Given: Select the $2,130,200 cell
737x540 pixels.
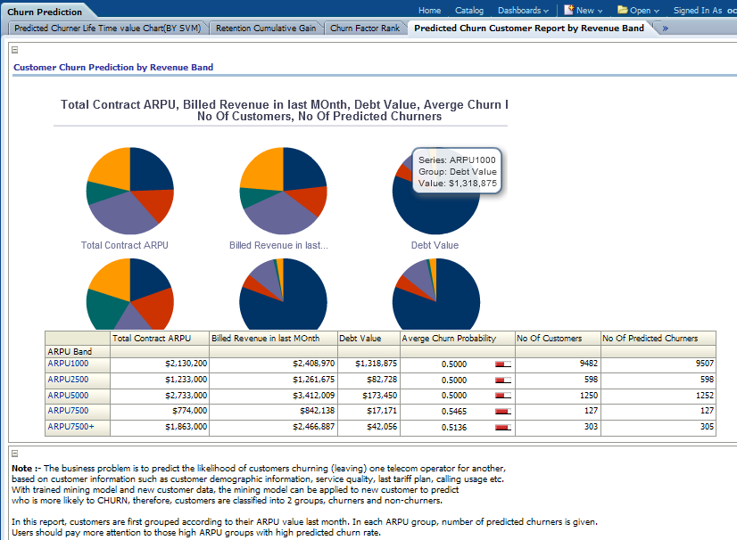Looking at the screenshot, I should [160, 364].
